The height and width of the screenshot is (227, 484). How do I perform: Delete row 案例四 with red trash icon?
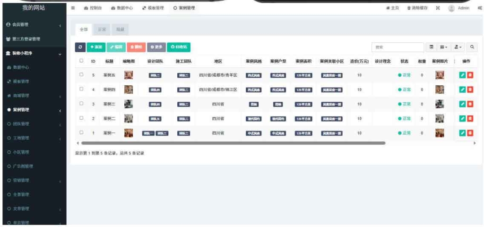tap(470, 89)
